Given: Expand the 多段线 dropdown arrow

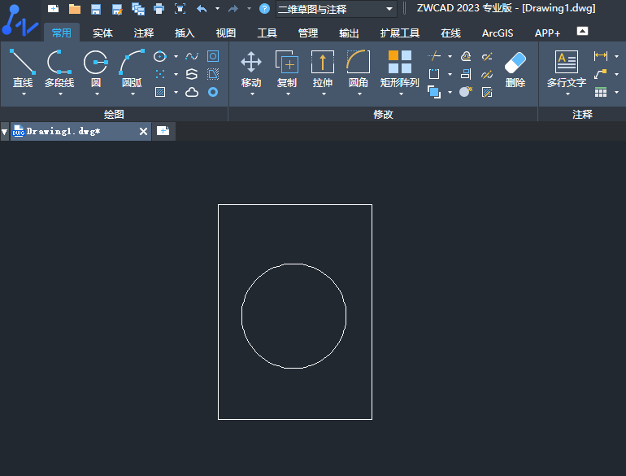Looking at the screenshot, I should point(60,94).
